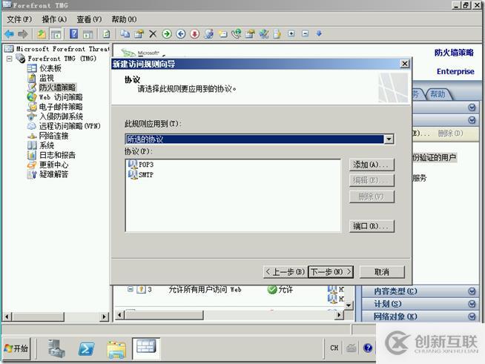Open 远程访问策略(VPN) node
The height and width of the screenshot is (364, 485).
(x=70, y=126)
